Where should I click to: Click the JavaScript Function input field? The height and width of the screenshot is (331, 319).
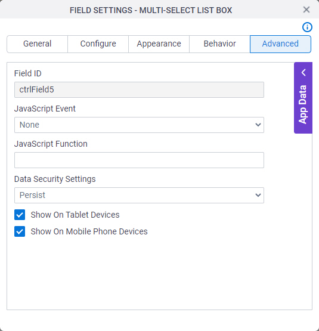tap(139, 160)
